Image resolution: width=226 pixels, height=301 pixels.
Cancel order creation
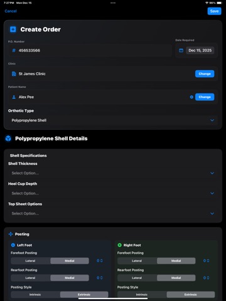[x=11, y=11]
